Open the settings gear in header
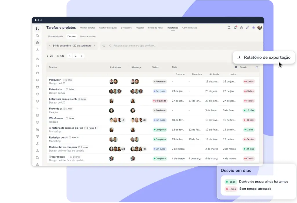The image size is (297, 203). pyautogui.click(x=241, y=28)
